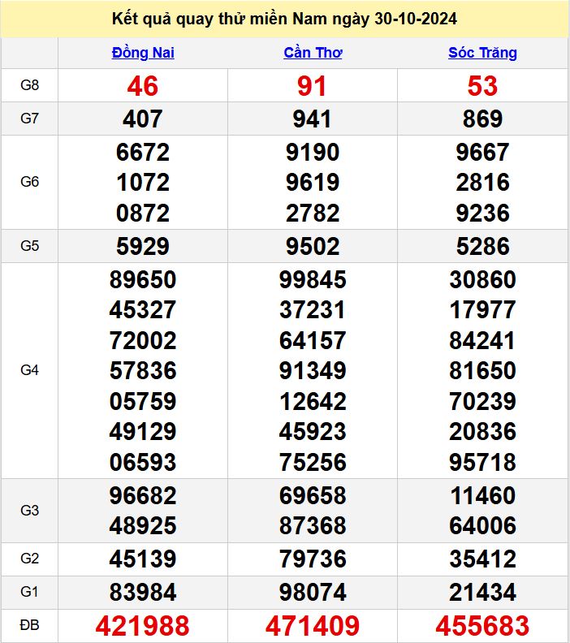Click the G6 number 6672
570x643 pixels.
pos(143,152)
